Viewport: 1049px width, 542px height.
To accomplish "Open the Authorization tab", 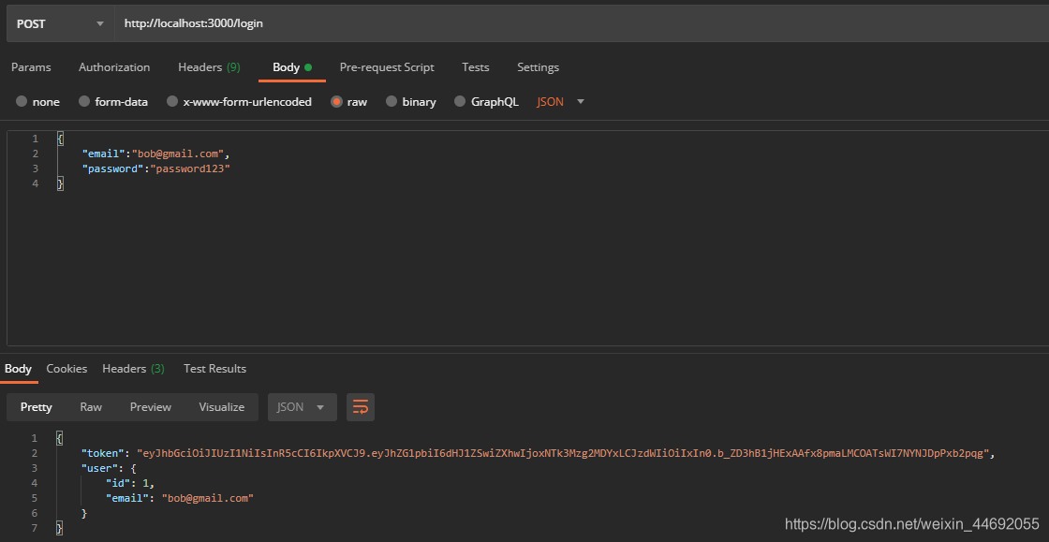I will 114,66.
